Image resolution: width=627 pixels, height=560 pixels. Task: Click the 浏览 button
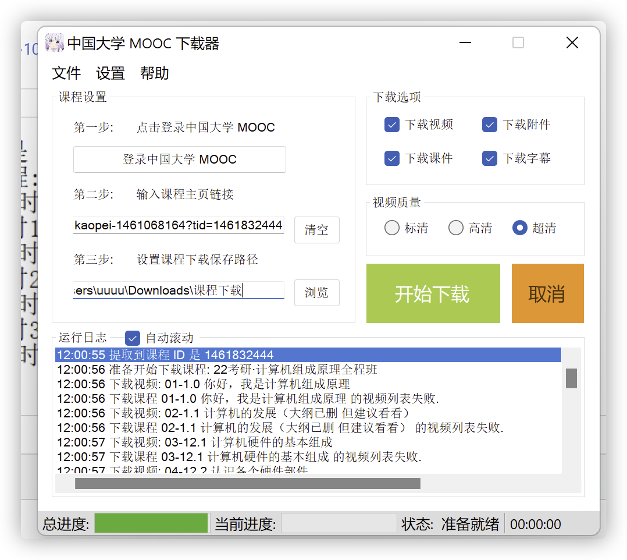point(316,293)
